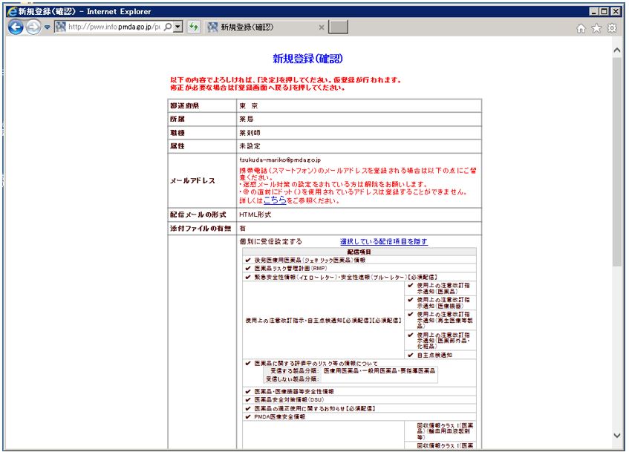The height and width of the screenshot is (455, 629).
Task: Click the red instruction text about 決定
Action: point(285,84)
